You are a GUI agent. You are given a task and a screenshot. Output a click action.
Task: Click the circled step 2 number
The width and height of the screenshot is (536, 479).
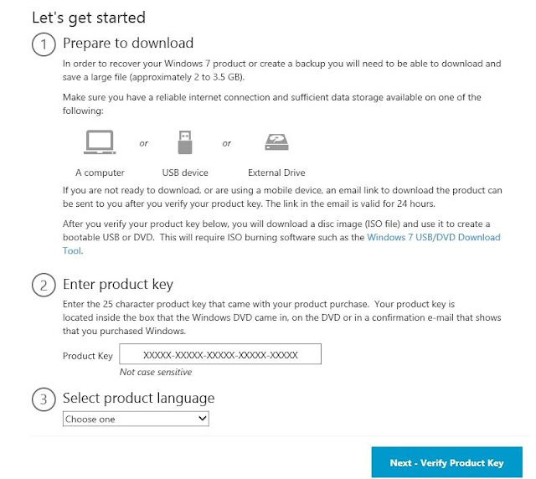(44, 286)
